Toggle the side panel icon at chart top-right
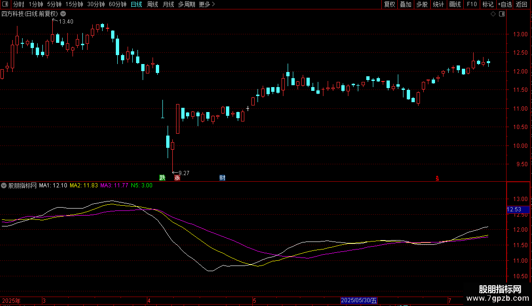This screenshot has height=306, width=532. coord(502,14)
